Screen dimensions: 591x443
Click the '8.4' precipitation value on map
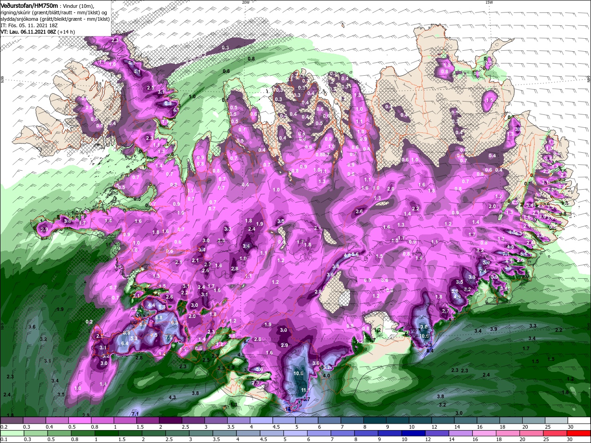(x=430, y=351)
